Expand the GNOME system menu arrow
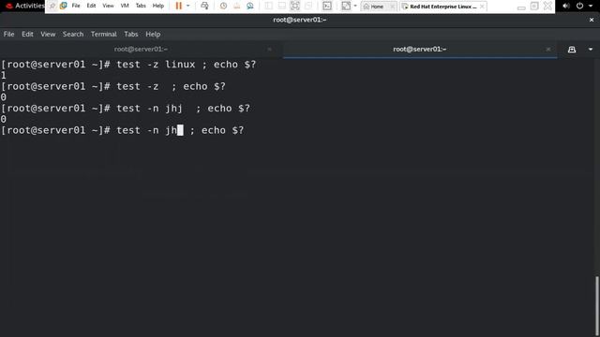600x337 pixels. coord(591,6)
